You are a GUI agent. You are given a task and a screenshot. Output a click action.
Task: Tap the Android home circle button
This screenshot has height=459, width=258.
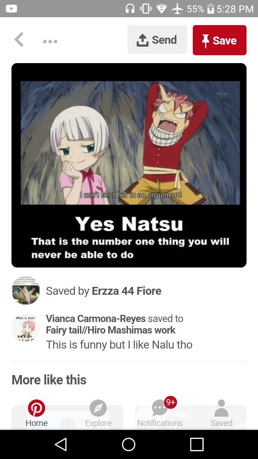[129, 445]
